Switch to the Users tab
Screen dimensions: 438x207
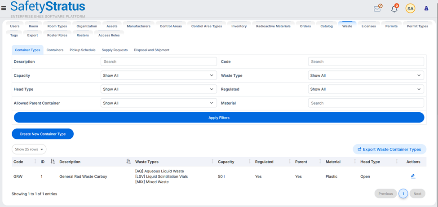point(15,26)
